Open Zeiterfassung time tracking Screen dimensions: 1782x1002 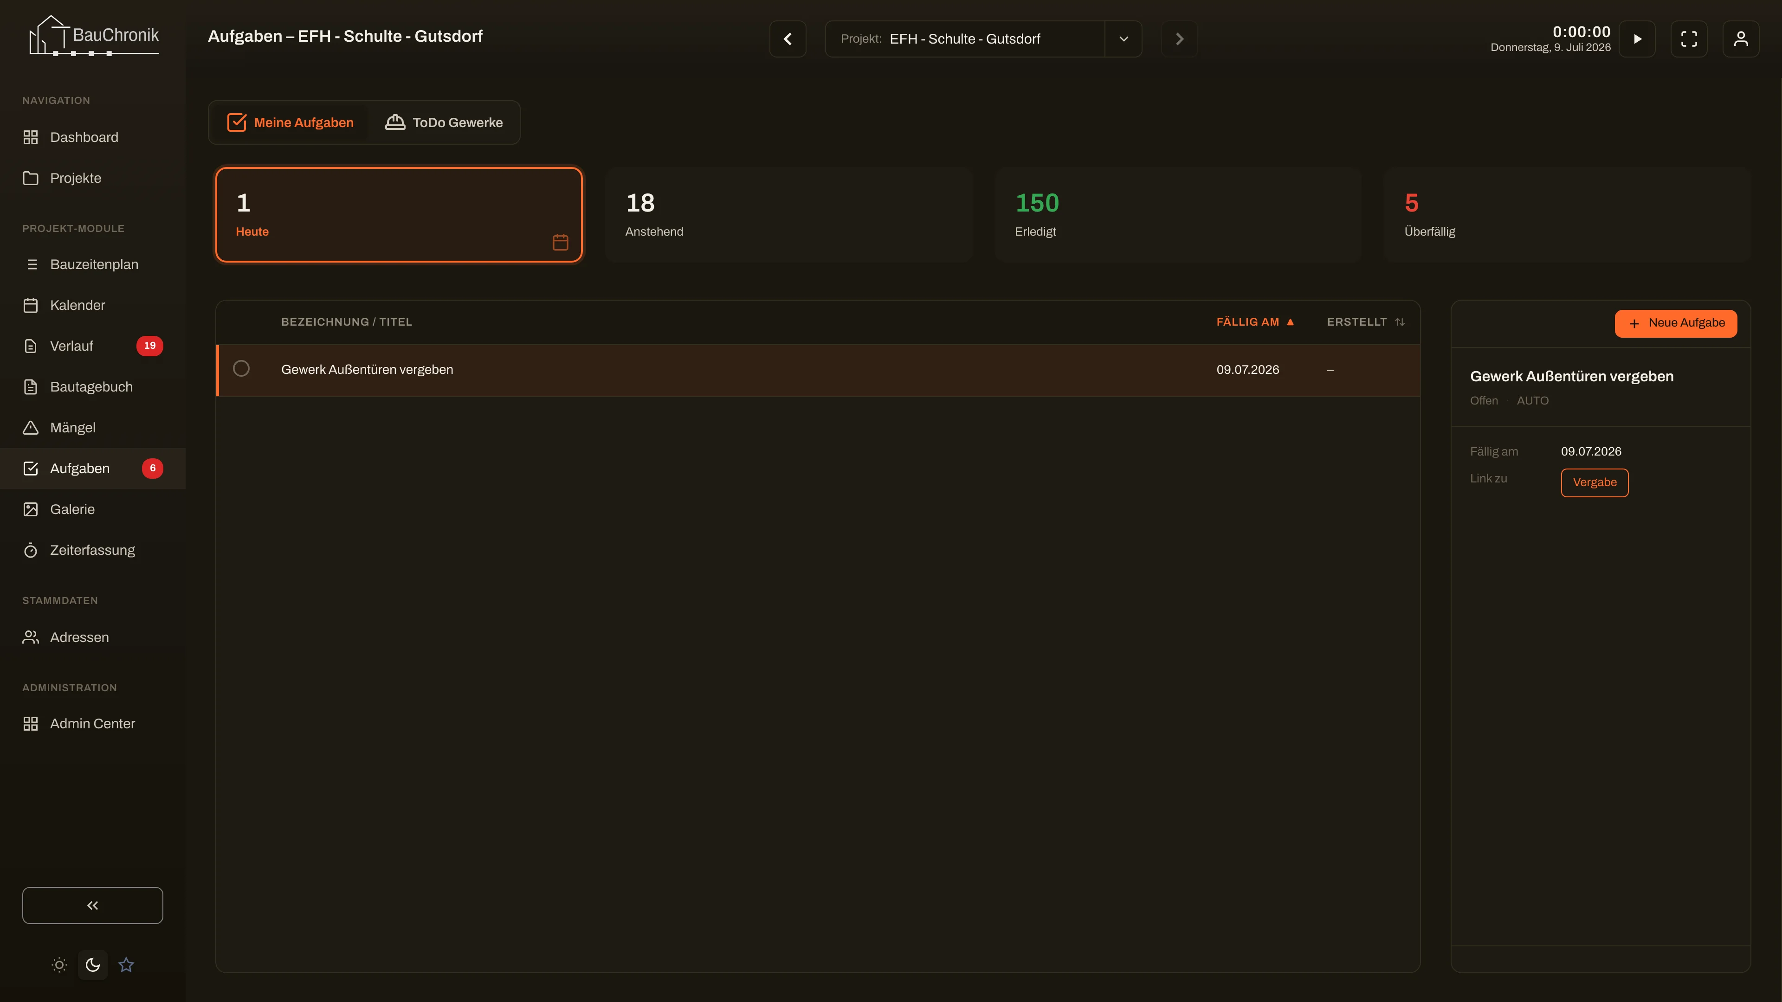[x=93, y=550]
